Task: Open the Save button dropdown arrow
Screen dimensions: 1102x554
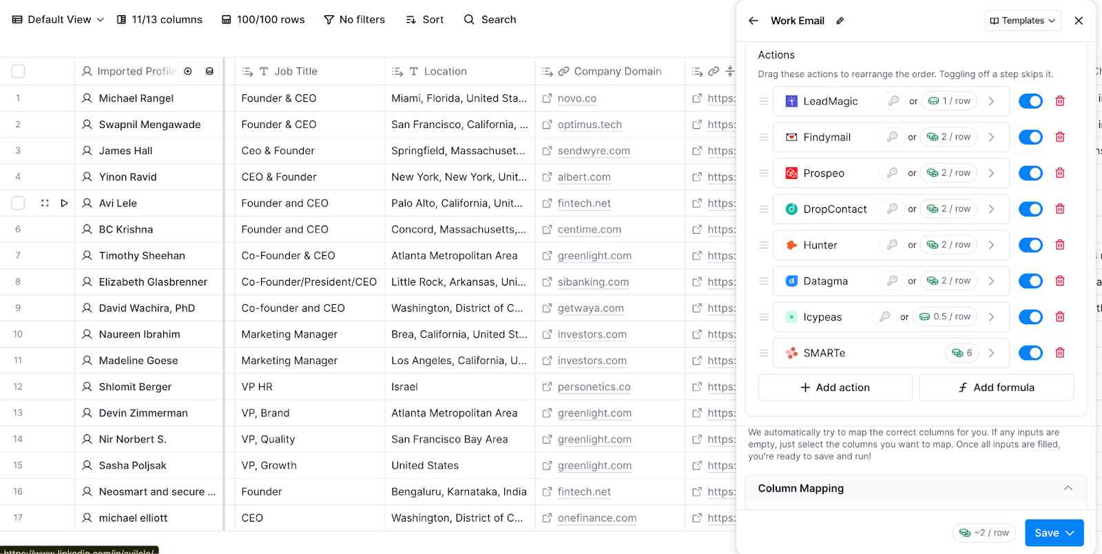Action: 1070,533
